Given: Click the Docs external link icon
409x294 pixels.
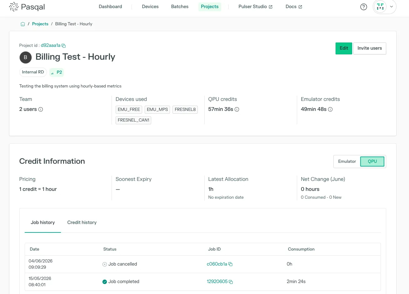Looking at the screenshot, I should coord(300,7).
